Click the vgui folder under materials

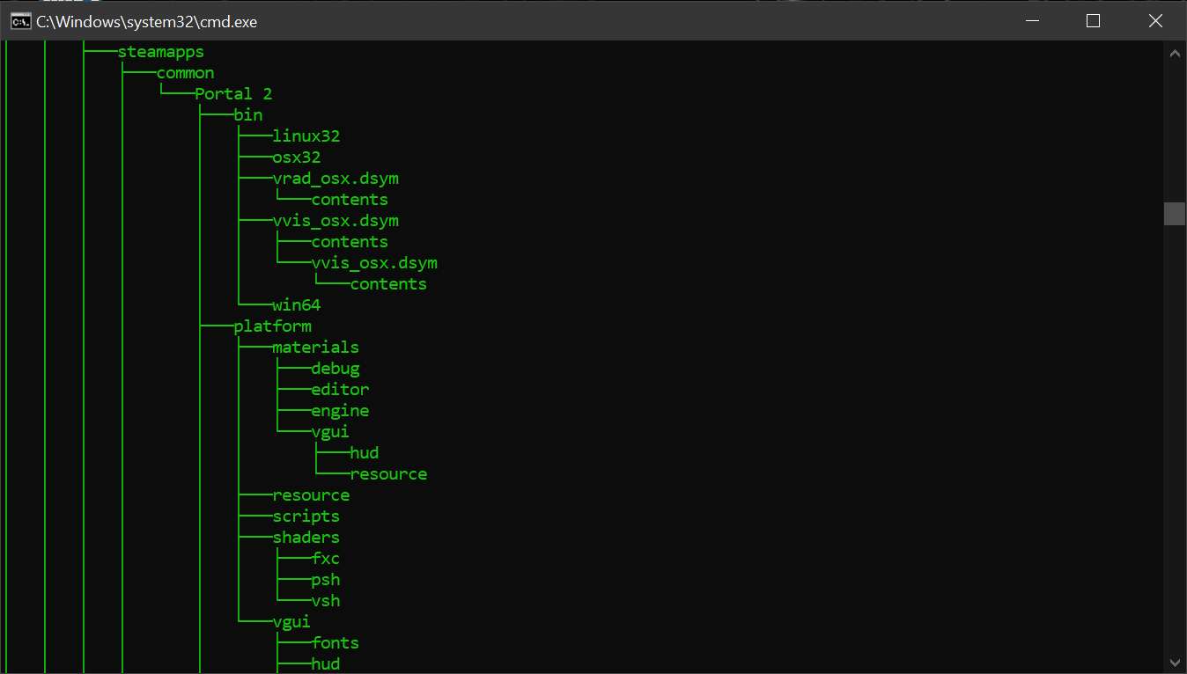(x=330, y=431)
